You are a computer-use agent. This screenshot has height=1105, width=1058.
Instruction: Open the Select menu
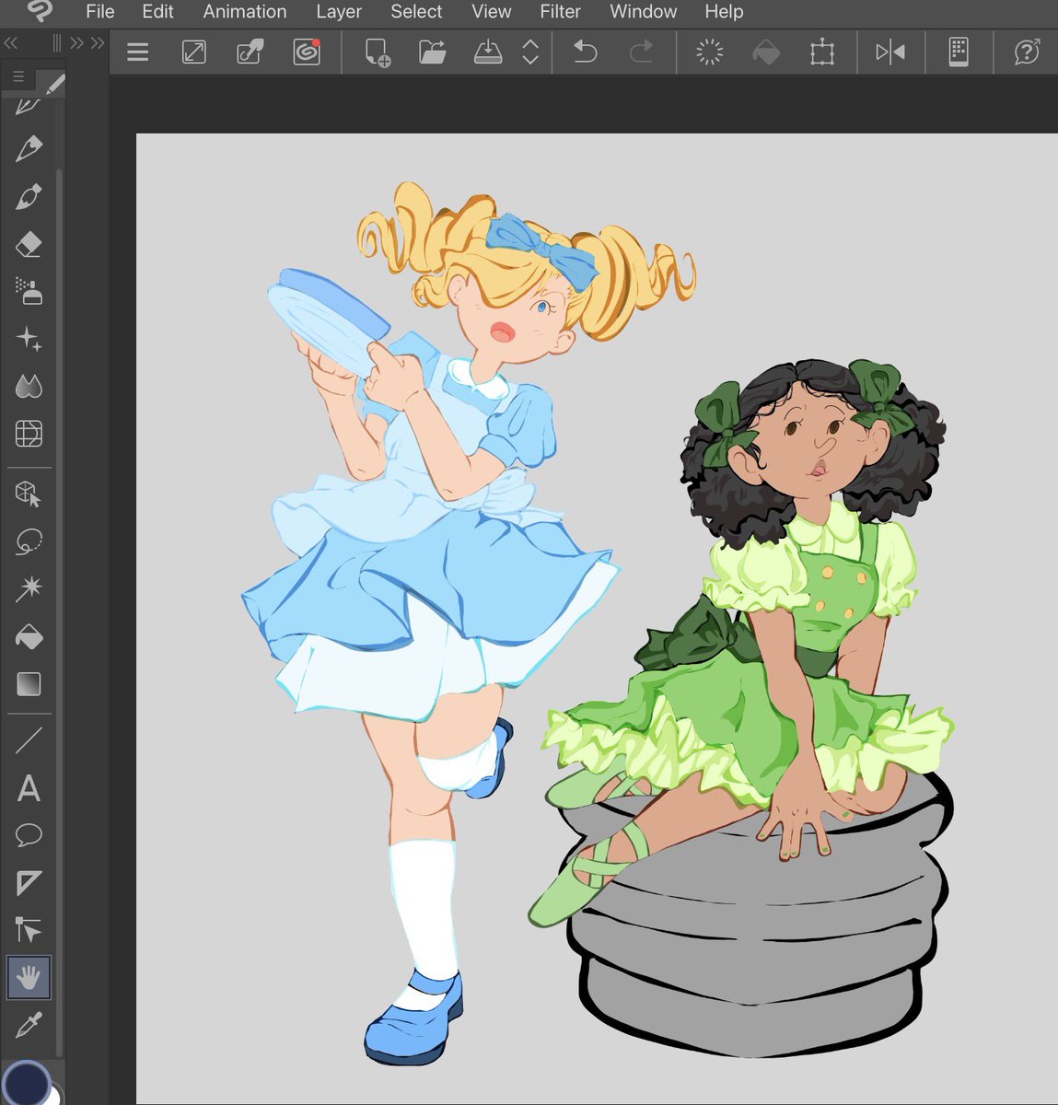pos(416,12)
